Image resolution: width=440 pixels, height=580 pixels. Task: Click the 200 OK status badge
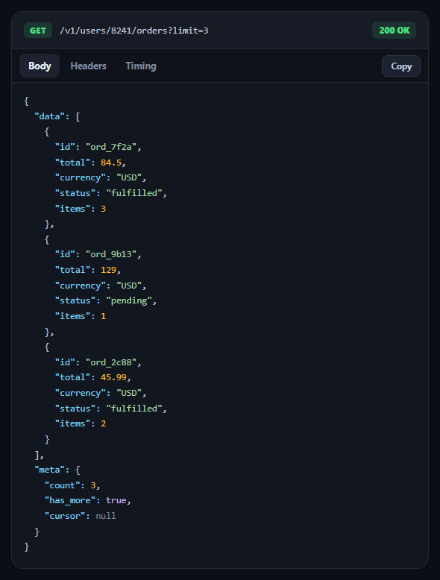(394, 31)
